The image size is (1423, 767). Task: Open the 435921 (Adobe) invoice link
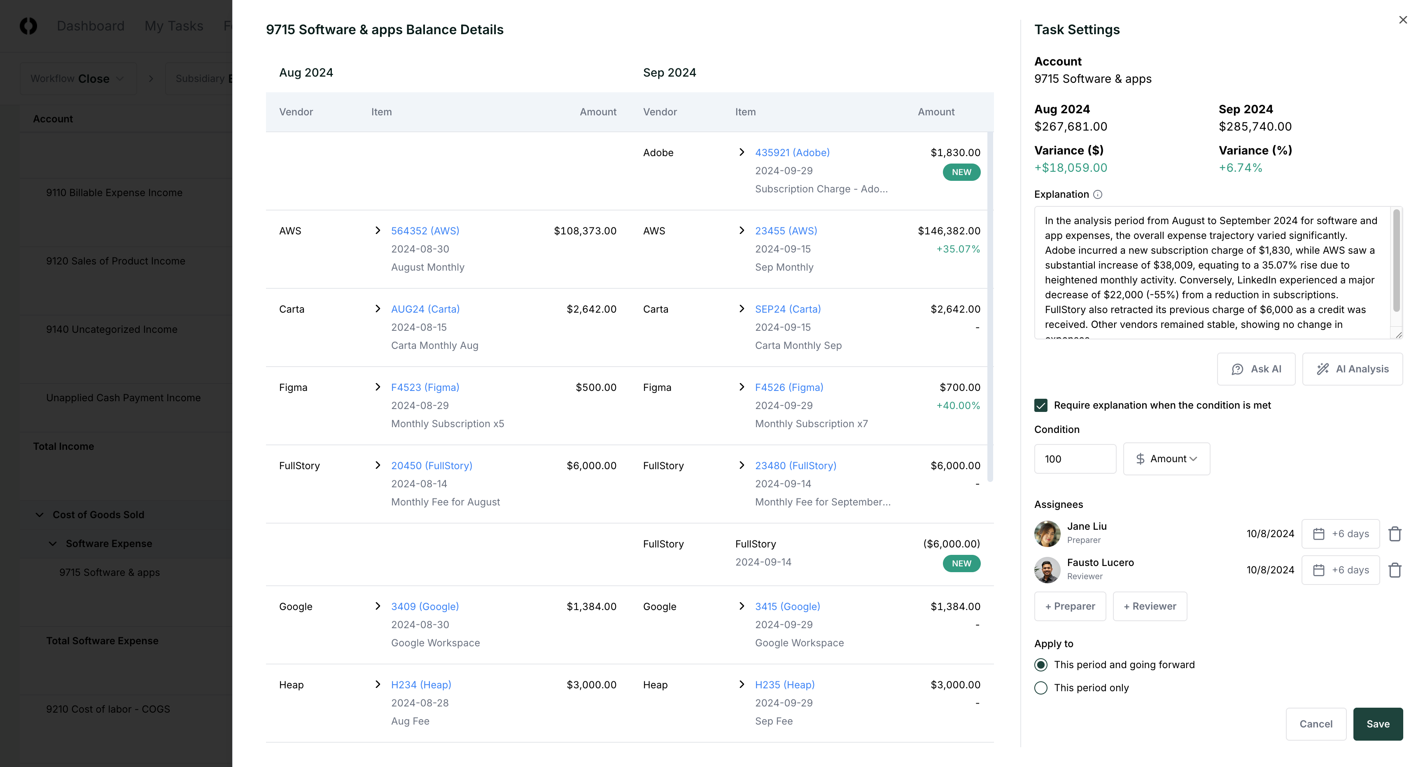[x=792, y=152]
